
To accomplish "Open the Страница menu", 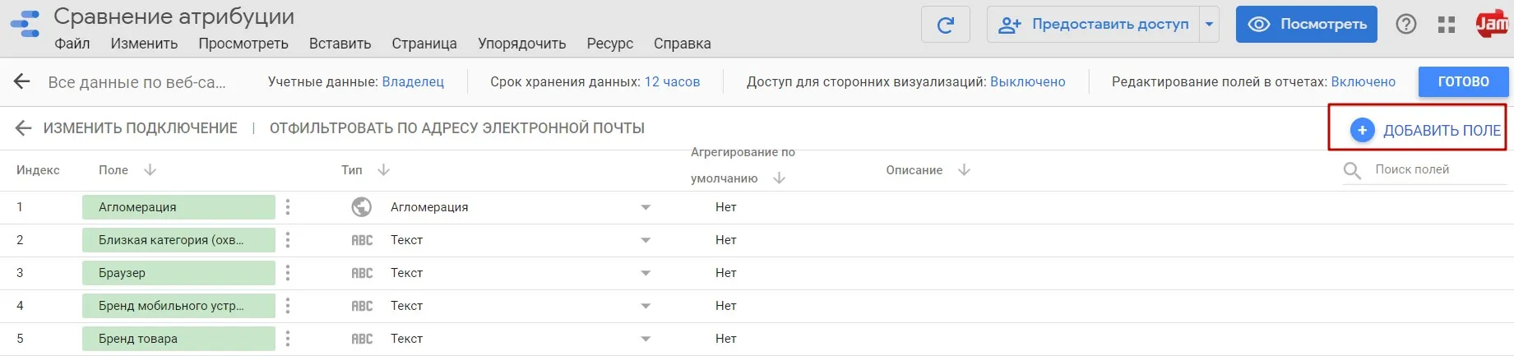I will pyautogui.click(x=424, y=44).
